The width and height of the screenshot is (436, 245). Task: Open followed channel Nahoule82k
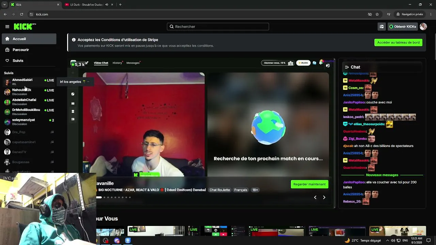(x=29, y=92)
